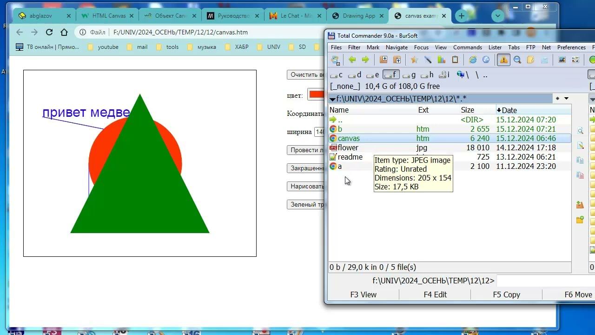
Task: Open the magnifier search toolbar icon
Action: [x=517, y=60]
